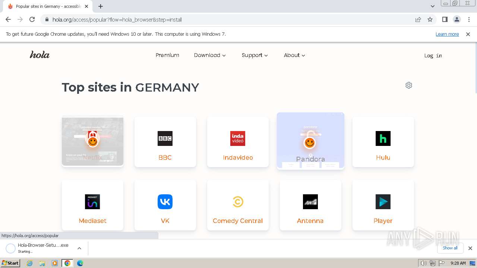Open the hola logo home link
Screen dimensions: 477x268
(40, 55)
